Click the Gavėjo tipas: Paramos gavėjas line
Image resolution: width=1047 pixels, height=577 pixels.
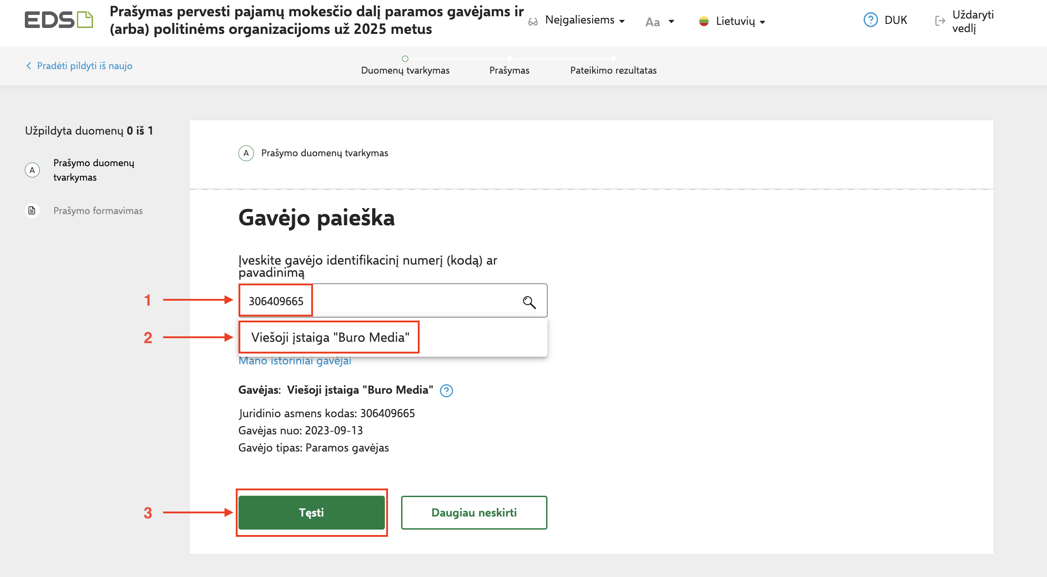click(313, 447)
